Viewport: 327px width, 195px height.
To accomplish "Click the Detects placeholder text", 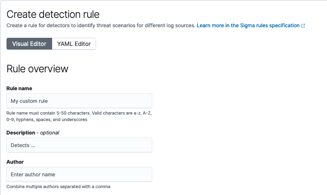I will pyautogui.click(x=23, y=145).
